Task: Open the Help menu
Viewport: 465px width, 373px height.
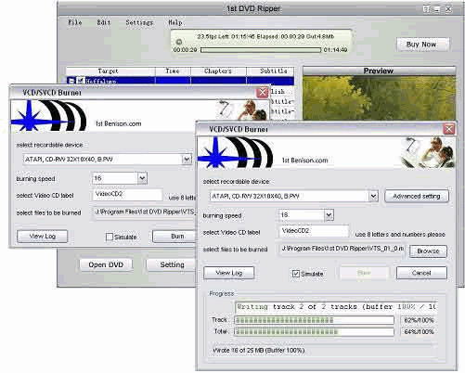Action: 175,22
